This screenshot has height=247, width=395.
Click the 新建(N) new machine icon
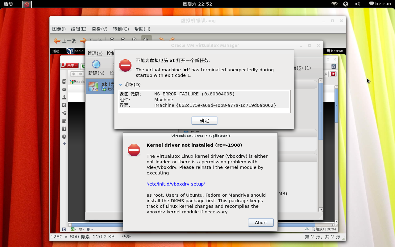tap(96, 64)
